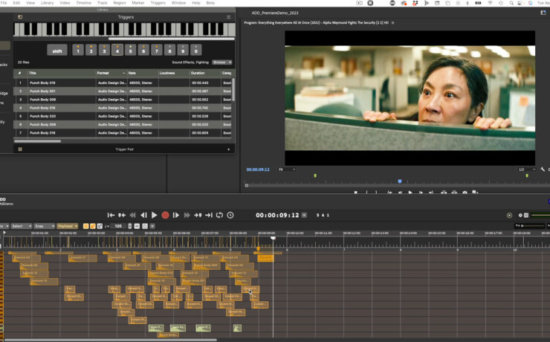Go to project start in transport
The width and height of the screenshot is (550, 342).
(111, 215)
